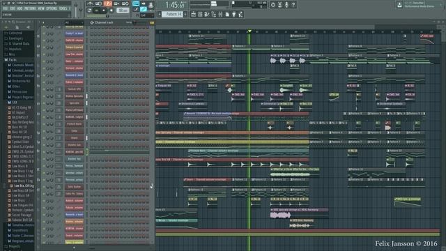Mute the Tuned SFX channel via green LED

tap(44, 89)
